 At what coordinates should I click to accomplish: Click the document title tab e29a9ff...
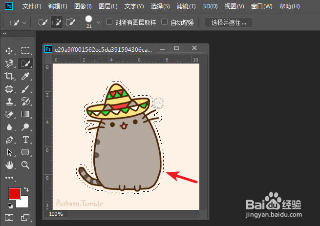tap(103, 50)
